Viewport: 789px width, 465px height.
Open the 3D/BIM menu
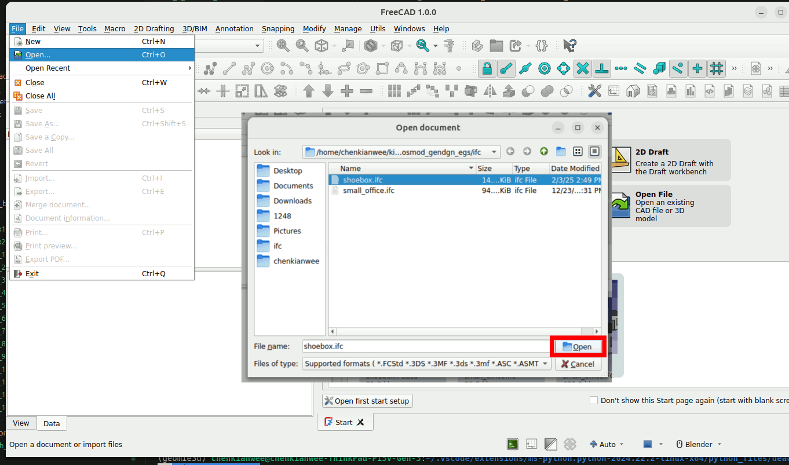195,28
